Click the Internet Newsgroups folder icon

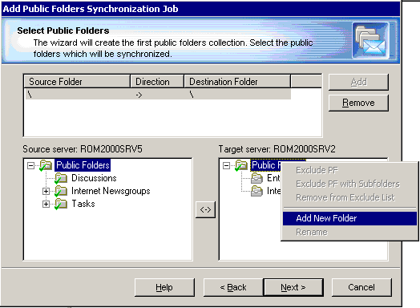click(61, 191)
